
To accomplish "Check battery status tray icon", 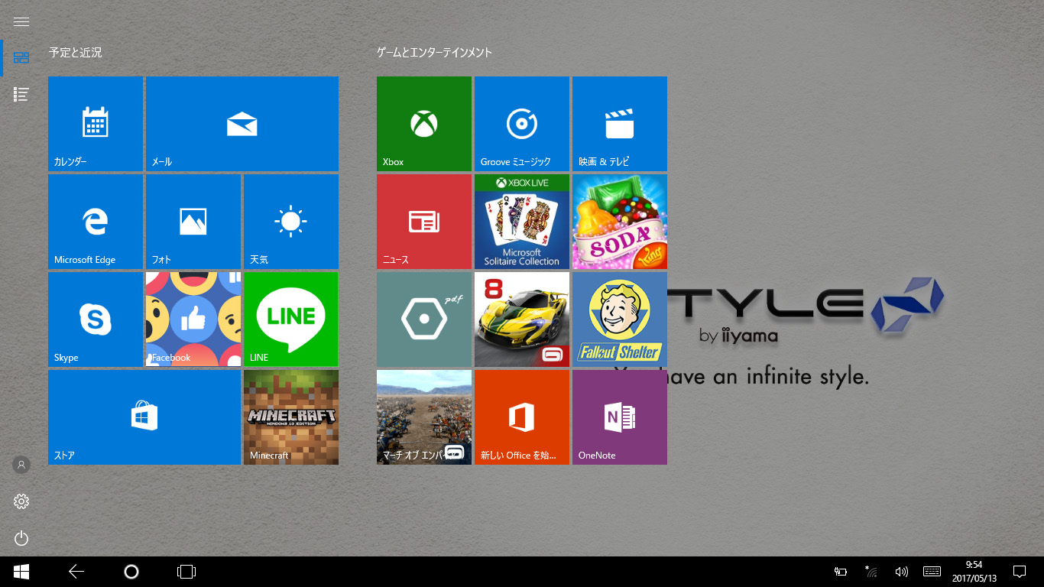I will click(x=841, y=572).
